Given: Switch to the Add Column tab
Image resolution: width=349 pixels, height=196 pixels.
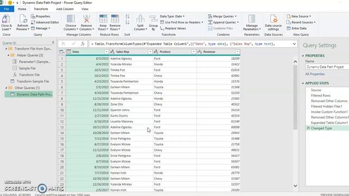Looking at the screenshot, I should pyautogui.click(x=65, y=9).
